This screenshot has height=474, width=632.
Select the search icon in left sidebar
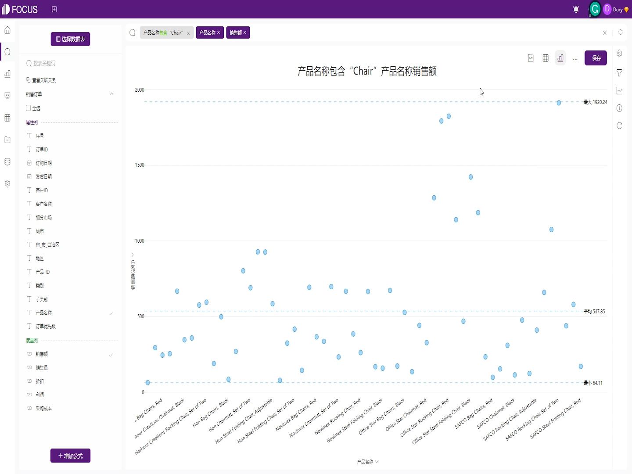pyautogui.click(x=7, y=52)
